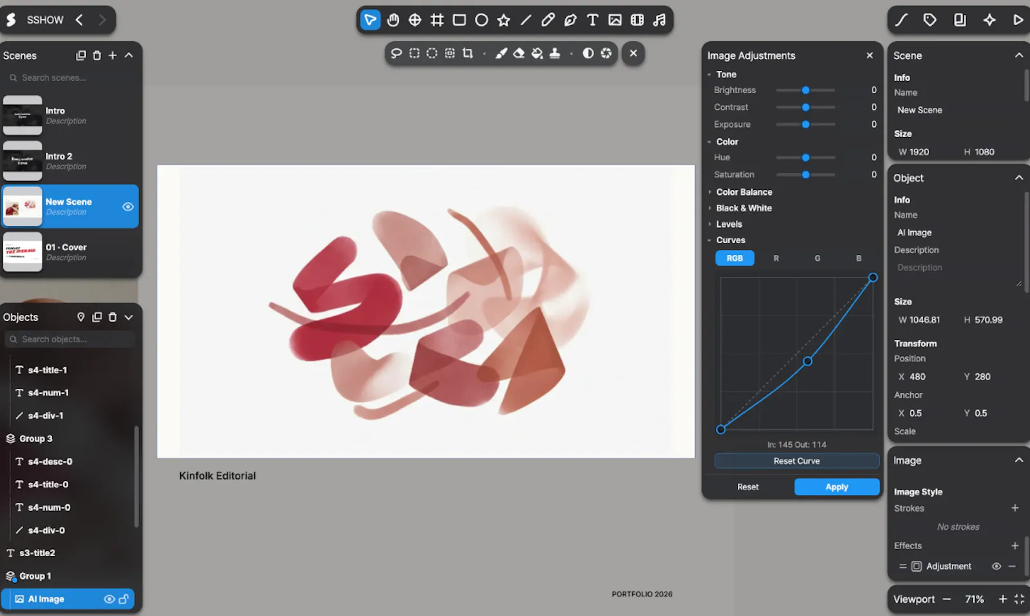This screenshot has width=1030, height=616.
Task: Expand the Objects panel chevron
Action: tap(129, 317)
